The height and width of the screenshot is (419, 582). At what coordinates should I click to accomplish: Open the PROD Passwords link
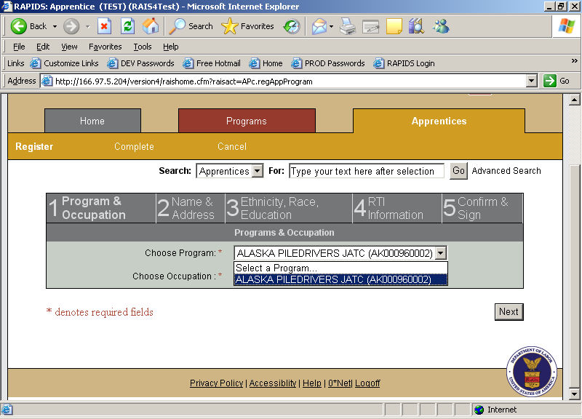pyautogui.click(x=328, y=63)
